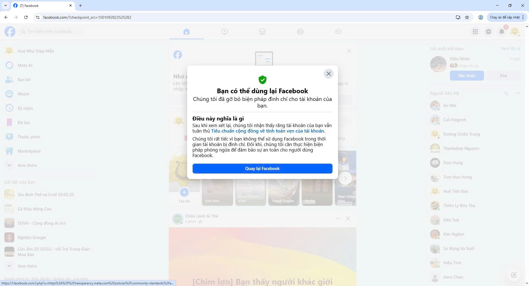Image resolution: width=529 pixels, height=286 pixels.
Task: Close the account restored dialog
Action: pos(328,74)
